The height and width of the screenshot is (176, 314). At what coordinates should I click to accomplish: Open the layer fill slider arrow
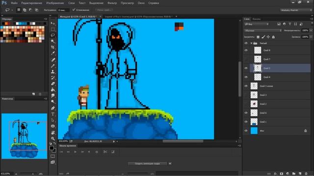coord(311,37)
